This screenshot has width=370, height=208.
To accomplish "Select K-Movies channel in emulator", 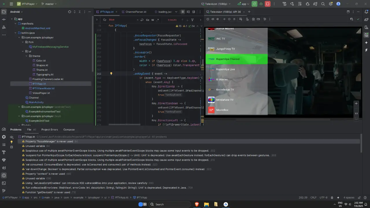I will coord(236,79).
